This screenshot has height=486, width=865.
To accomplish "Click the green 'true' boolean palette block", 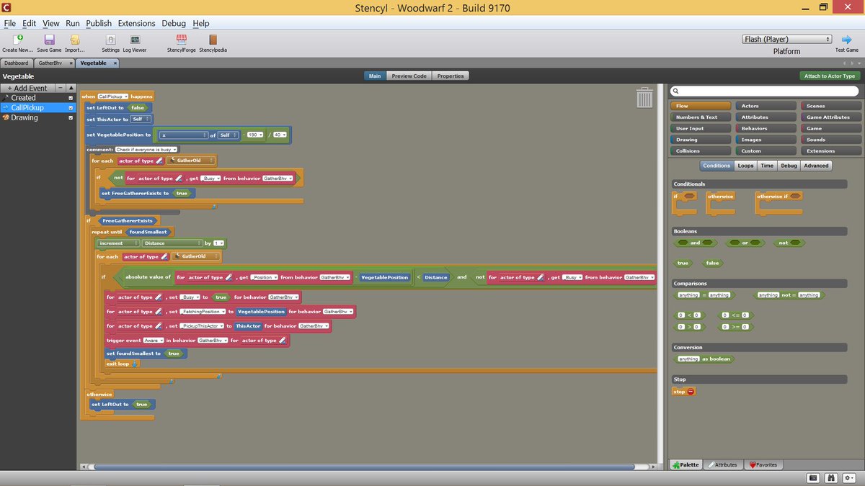I will pos(682,264).
